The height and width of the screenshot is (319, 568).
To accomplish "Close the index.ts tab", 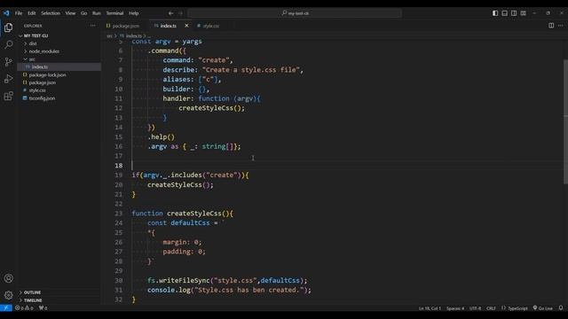I will pyautogui.click(x=186, y=26).
